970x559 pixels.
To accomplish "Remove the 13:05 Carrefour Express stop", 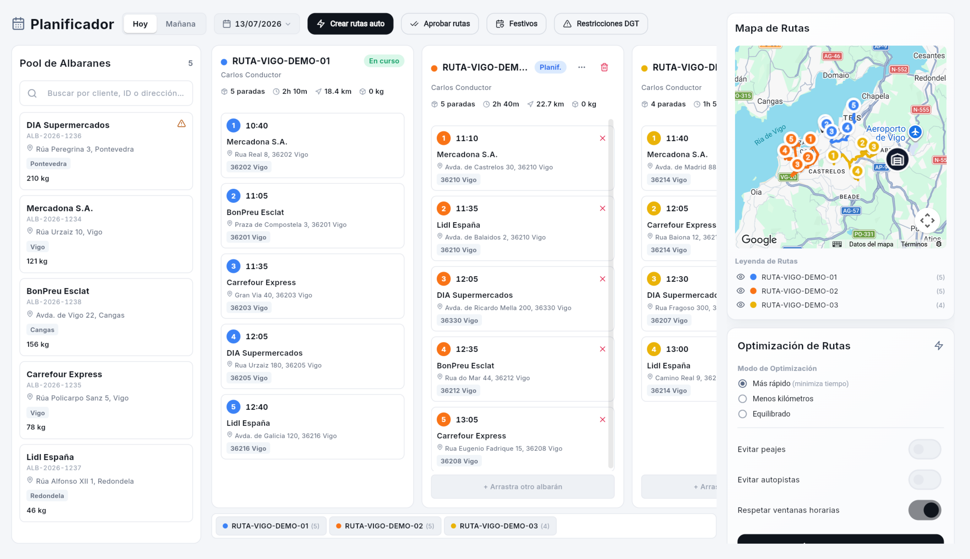I will pos(602,420).
